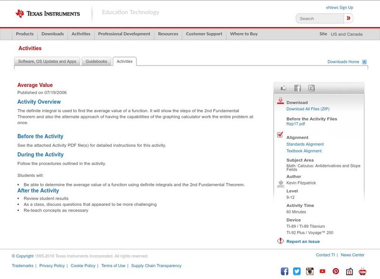This screenshot has height=279, width=380.
Task: Share via the gray Facebook icon
Action: pyautogui.click(x=297, y=88)
